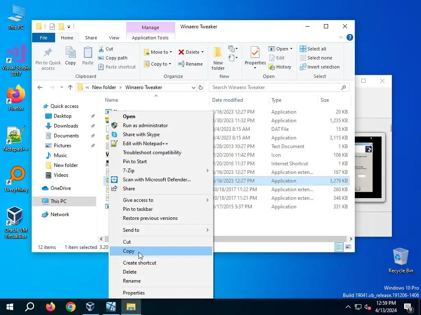Click the Refresh button in address bar
This screenshot has height=315, width=421.
click(200, 88)
